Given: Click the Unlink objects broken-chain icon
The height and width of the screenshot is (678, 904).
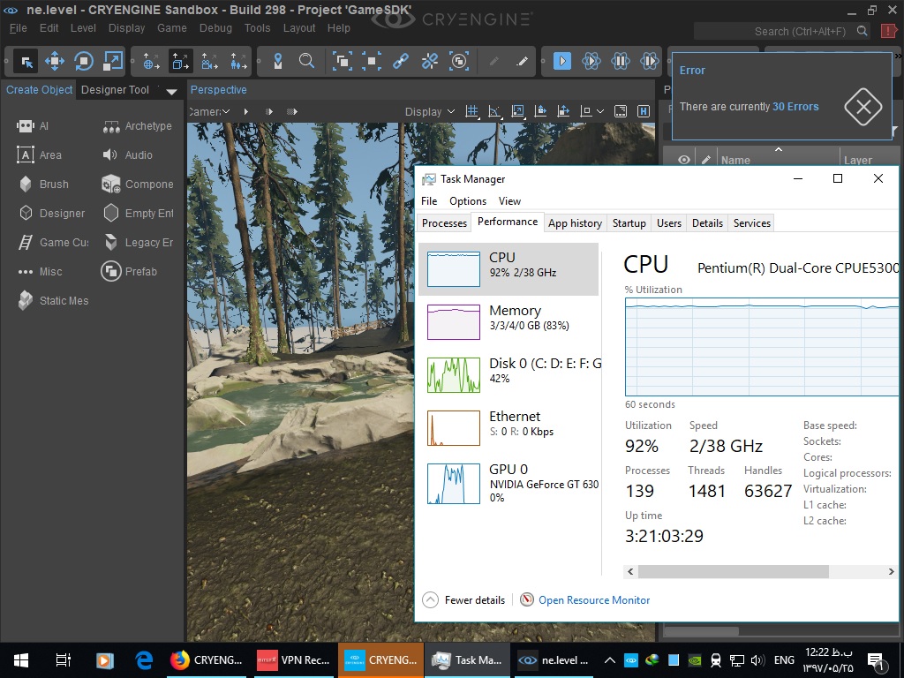Looking at the screenshot, I should click(430, 61).
